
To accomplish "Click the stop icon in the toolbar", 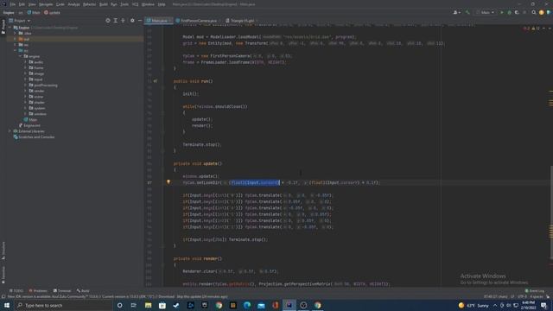I will [x=524, y=12].
